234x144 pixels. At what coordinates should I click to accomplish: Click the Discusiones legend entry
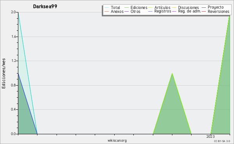pyautogui.click(x=186, y=7)
